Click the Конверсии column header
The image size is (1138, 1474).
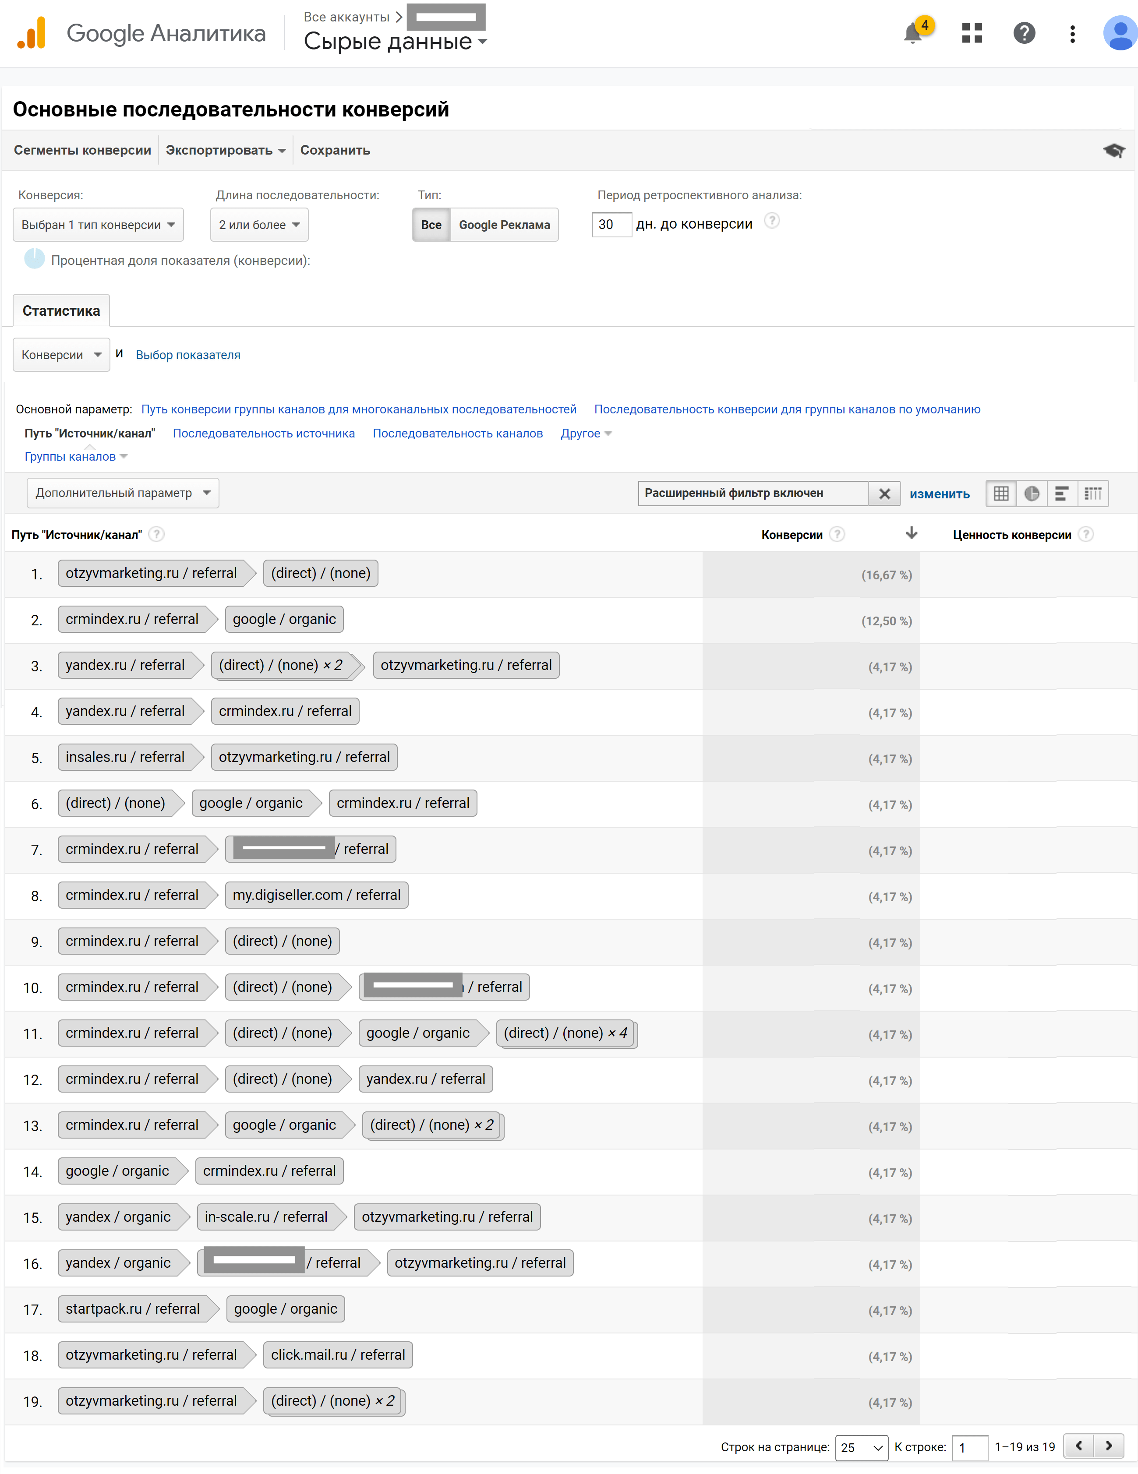tap(792, 535)
